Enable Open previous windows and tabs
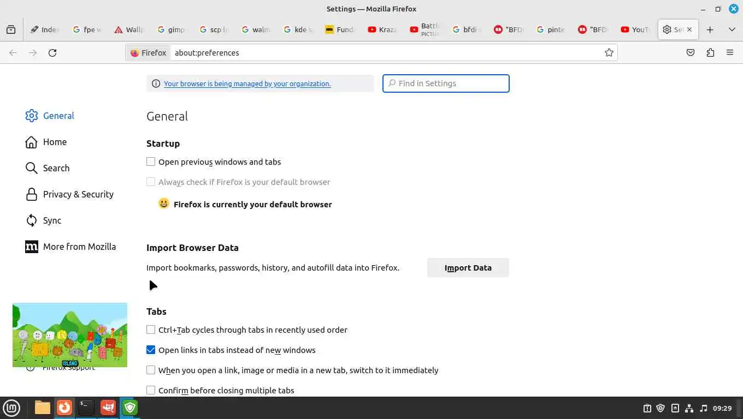Image resolution: width=743 pixels, height=419 pixels. pos(151,161)
